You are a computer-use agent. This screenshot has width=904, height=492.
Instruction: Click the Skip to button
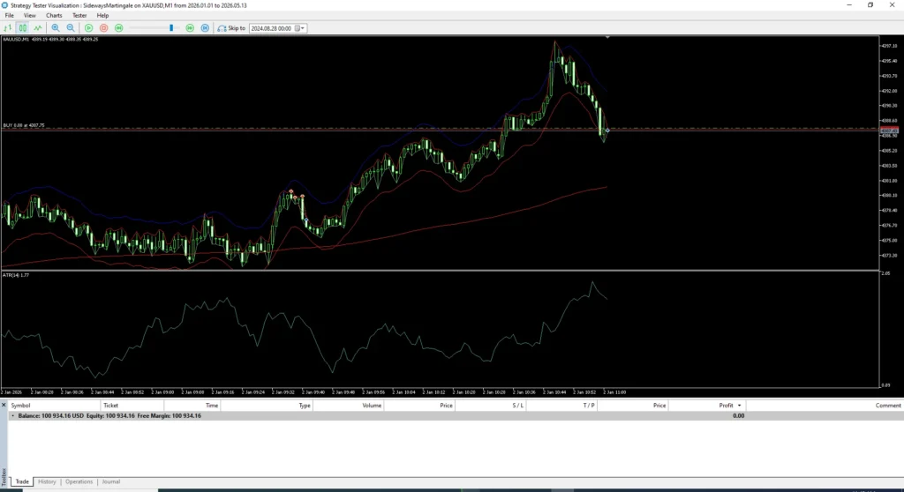231,27
